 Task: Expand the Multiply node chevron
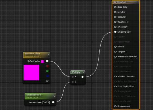pyautogui.click(x=84, y=72)
